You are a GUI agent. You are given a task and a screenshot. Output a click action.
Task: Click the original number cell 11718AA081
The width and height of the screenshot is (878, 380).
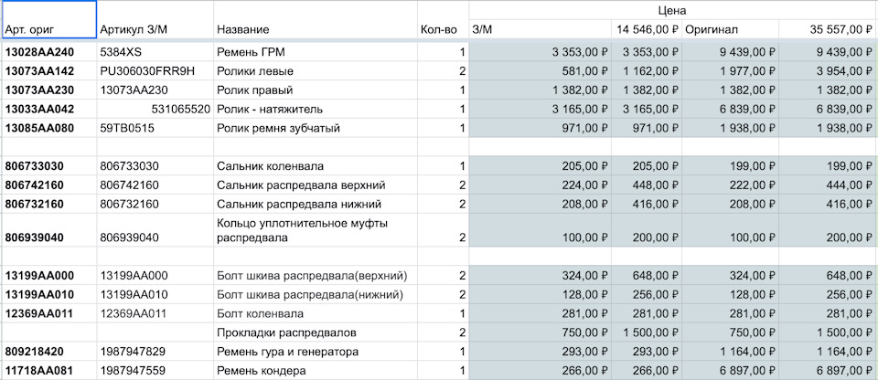click(x=48, y=371)
